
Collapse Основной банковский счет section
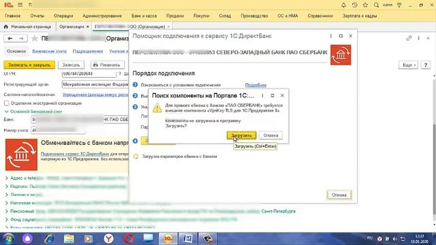pos(6,112)
